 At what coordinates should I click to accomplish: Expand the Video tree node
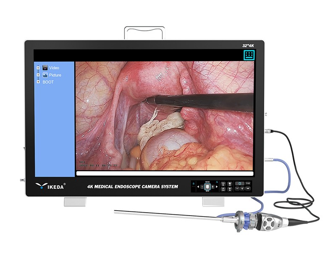pyautogui.click(x=38, y=68)
